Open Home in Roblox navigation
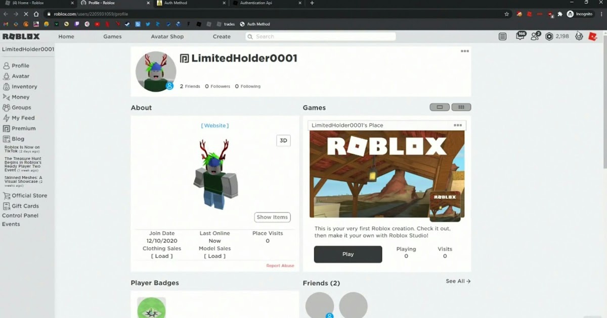The width and height of the screenshot is (607, 318). tap(66, 36)
